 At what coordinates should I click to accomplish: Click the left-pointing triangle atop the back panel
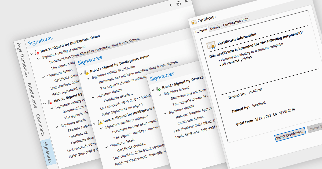[170, 5]
